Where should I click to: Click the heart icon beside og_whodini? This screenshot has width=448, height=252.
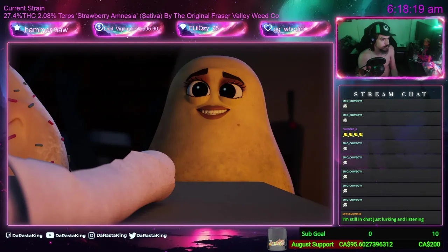[x=268, y=28]
